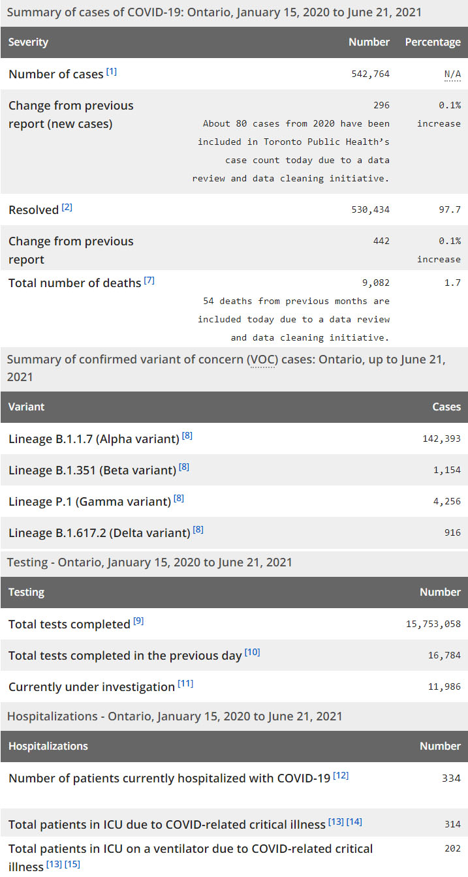Viewport: 468px width, 877px height.
Task: Follow footnote 9 on Total tests completed
Action: click(138, 621)
